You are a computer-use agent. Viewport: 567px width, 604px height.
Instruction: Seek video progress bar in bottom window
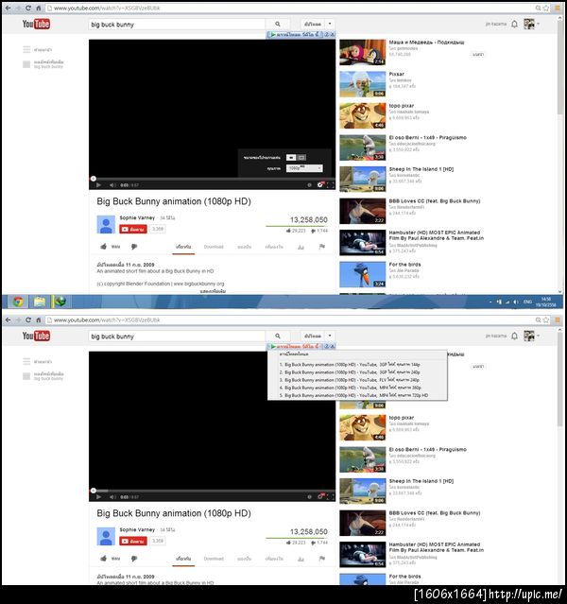coord(213,491)
